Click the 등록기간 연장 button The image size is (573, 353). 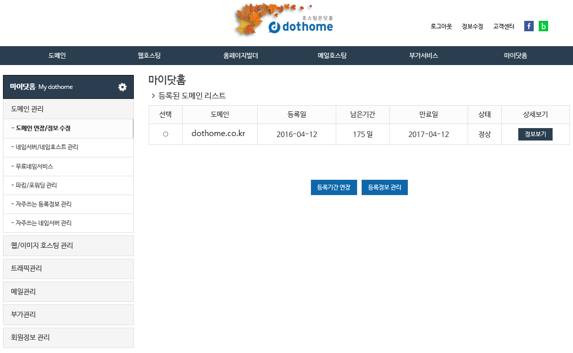coord(334,188)
